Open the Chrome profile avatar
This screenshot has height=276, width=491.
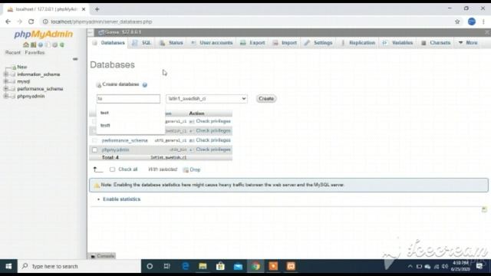(x=472, y=21)
